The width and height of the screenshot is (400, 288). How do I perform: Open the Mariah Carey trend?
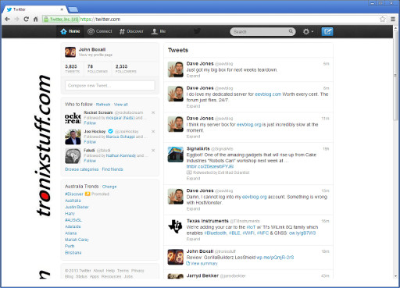(77, 240)
